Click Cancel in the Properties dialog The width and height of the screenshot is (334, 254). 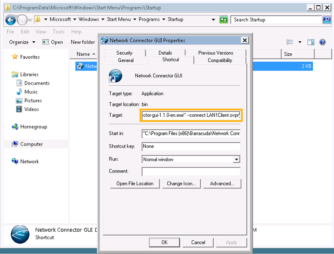[x=198, y=242]
